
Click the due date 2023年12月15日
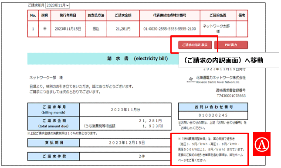point(127,143)
